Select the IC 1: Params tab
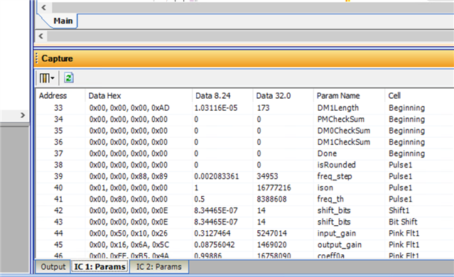 pyautogui.click(x=100, y=266)
